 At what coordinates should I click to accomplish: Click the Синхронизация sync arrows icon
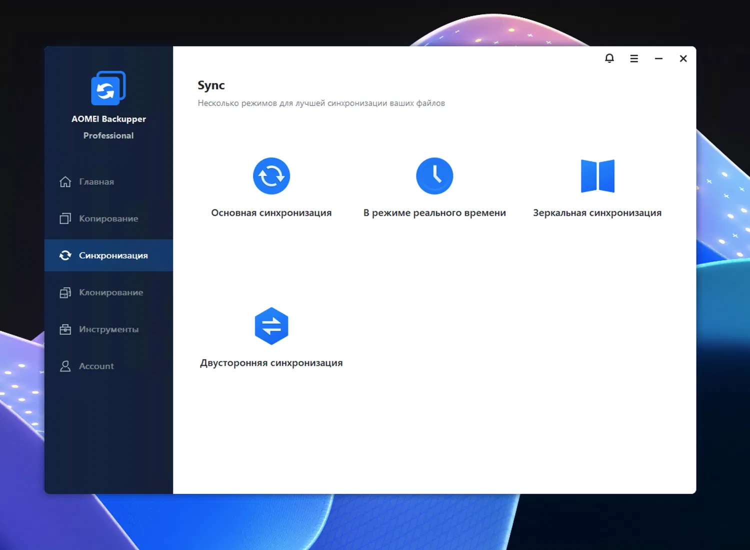65,255
